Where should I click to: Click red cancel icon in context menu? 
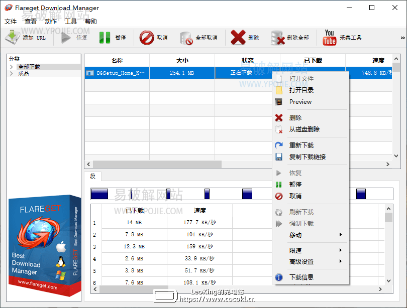[x=279, y=196]
